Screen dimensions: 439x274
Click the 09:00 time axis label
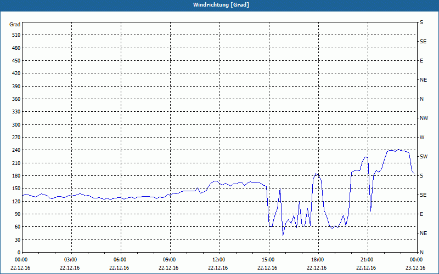tap(170, 260)
